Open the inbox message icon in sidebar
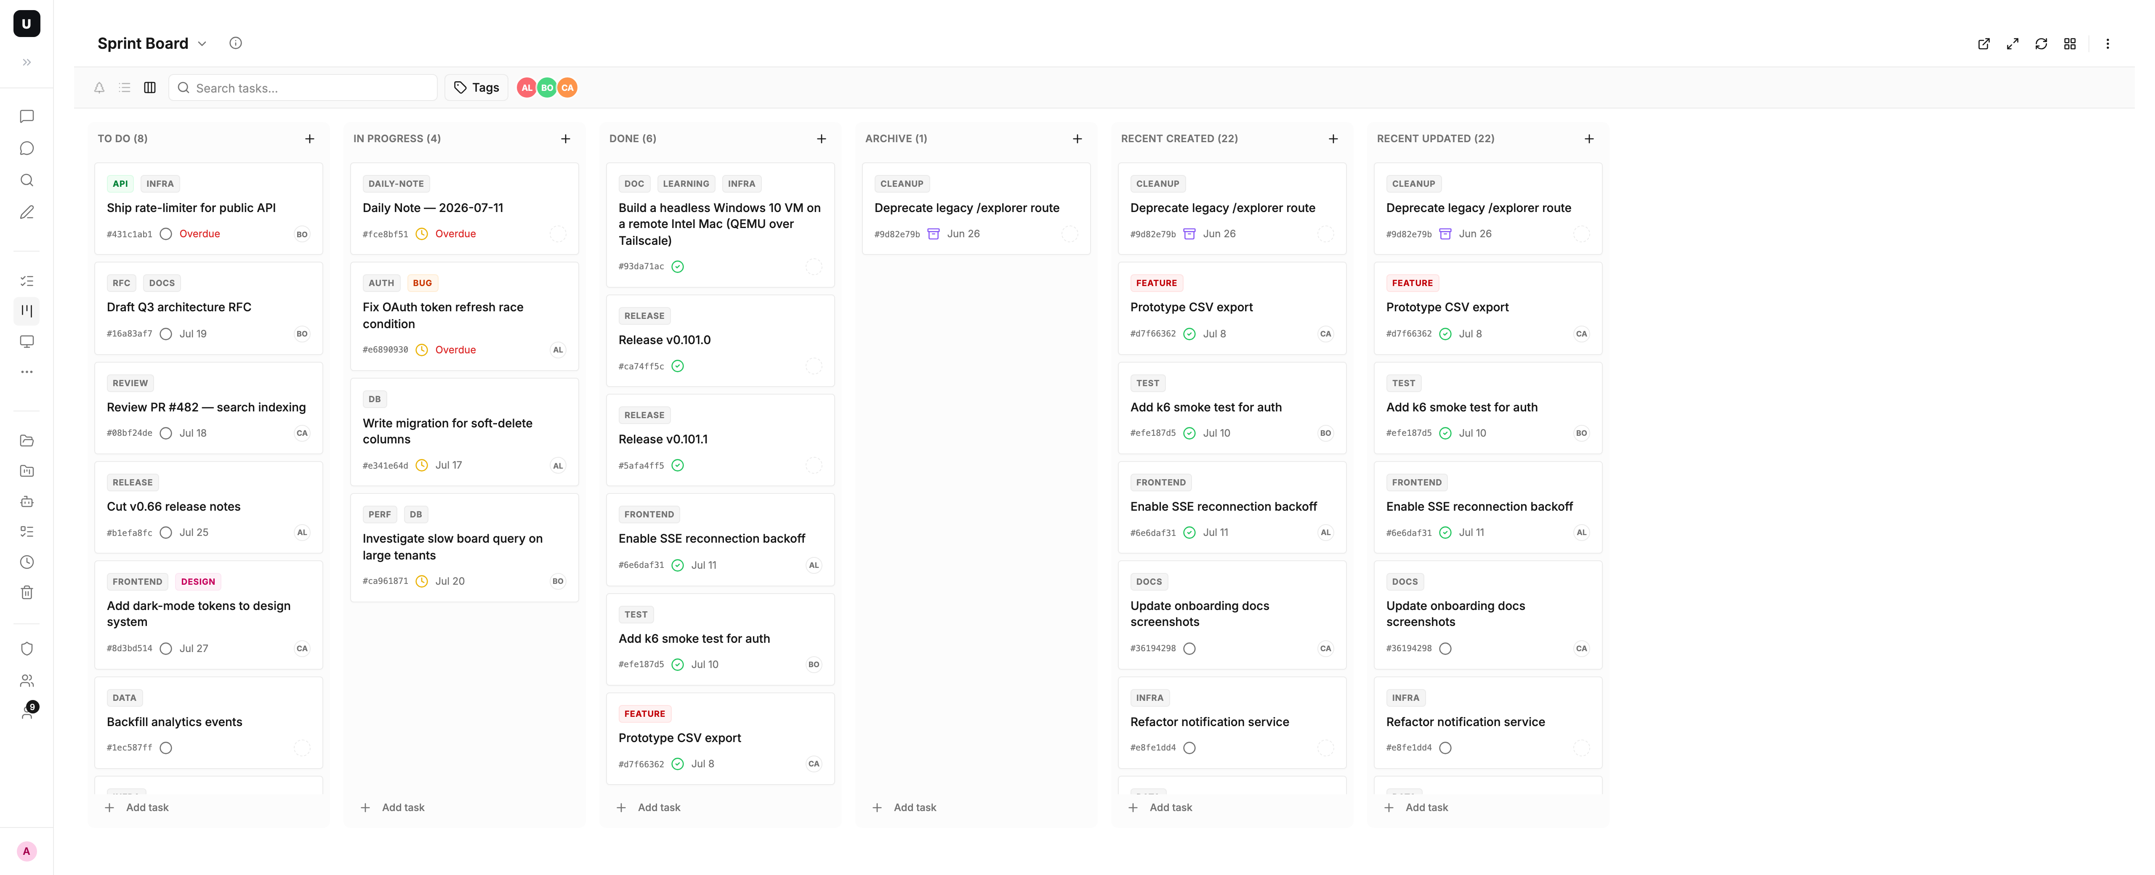This screenshot has height=875, width=2155. (x=27, y=116)
